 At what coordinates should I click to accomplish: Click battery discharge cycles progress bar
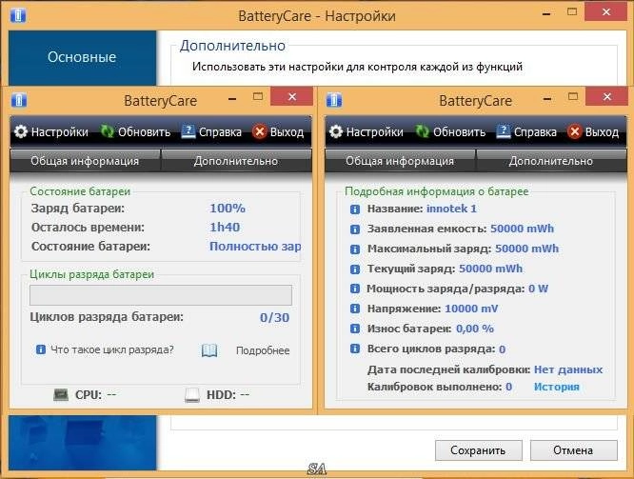[x=161, y=295]
